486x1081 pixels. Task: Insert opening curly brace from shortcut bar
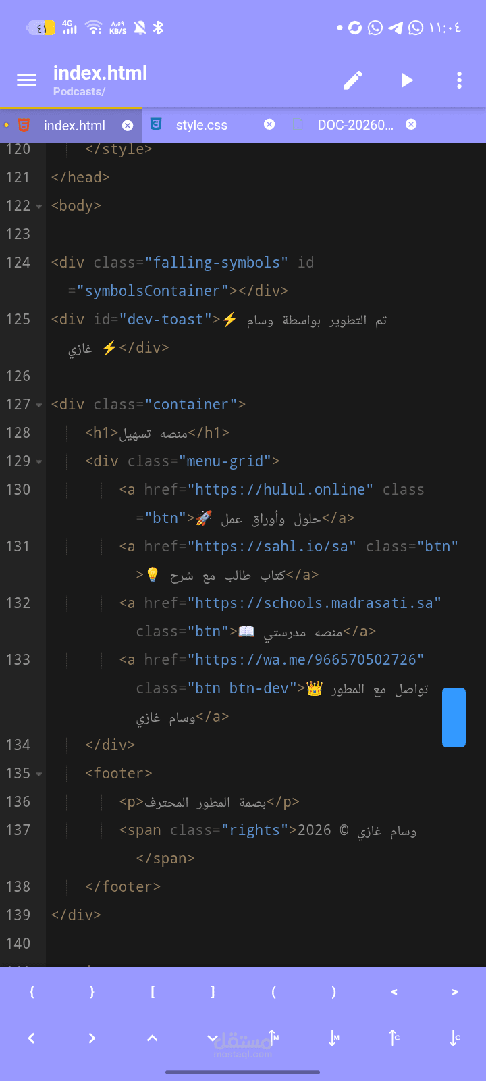31,992
